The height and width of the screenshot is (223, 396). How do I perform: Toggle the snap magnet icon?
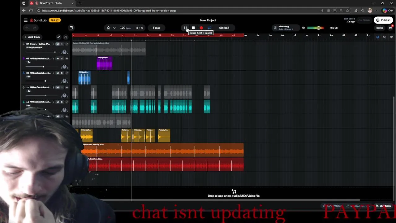click(377, 37)
